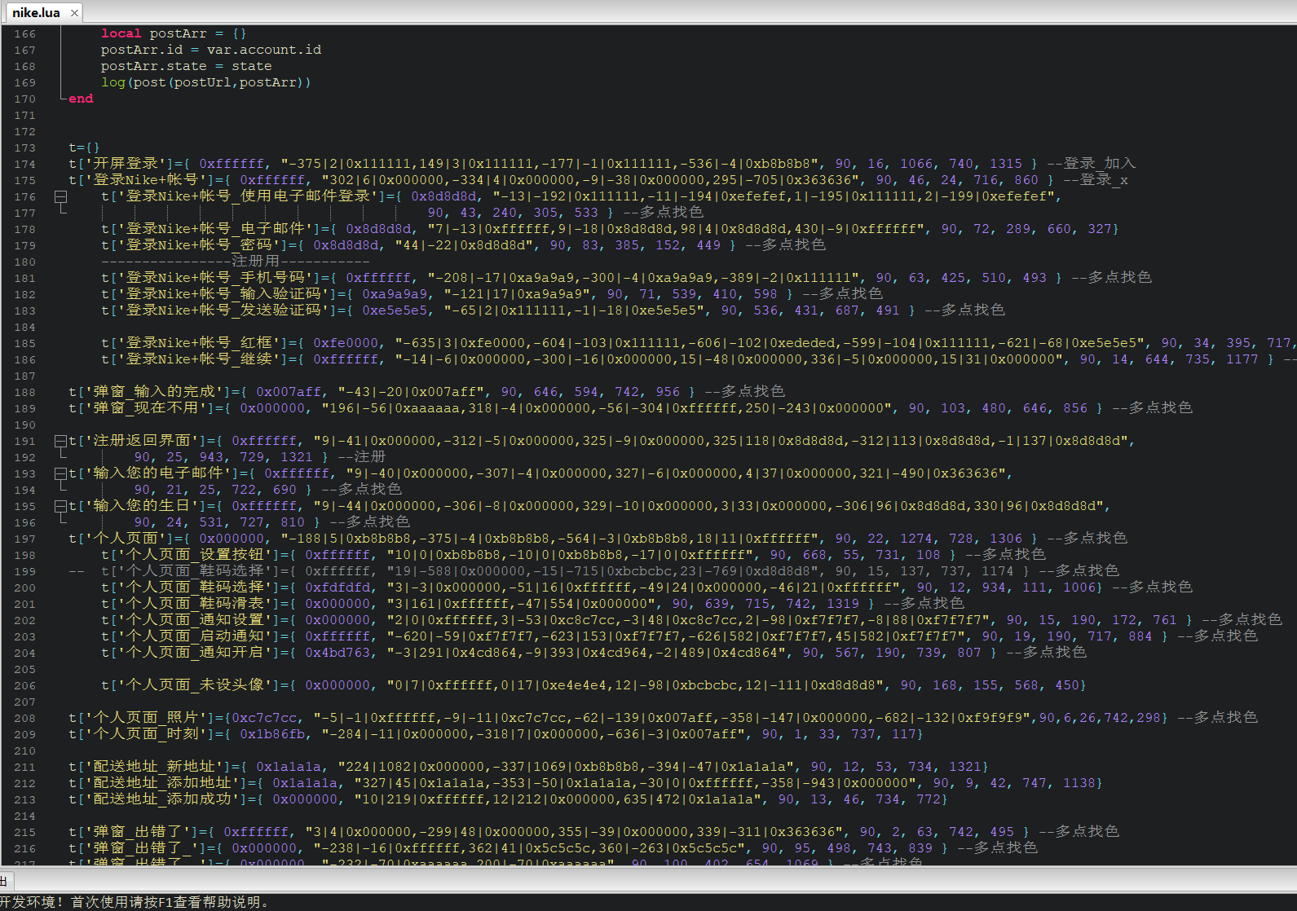Image resolution: width=1297 pixels, height=911 pixels.
Task: Click the '--登录_x' comment on line 175
Action: (1096, 180)
